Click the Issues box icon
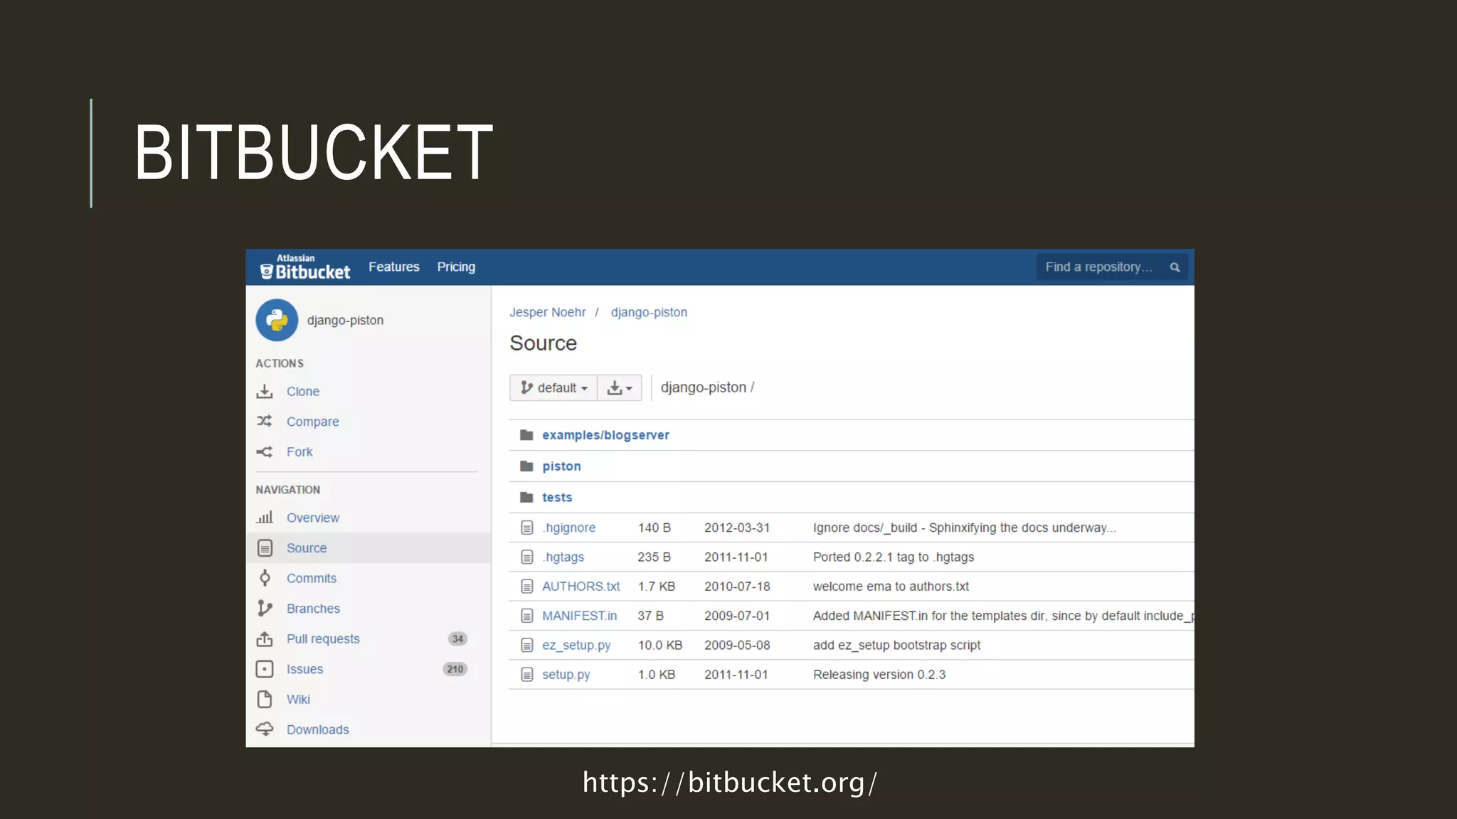 click(265, 669)
